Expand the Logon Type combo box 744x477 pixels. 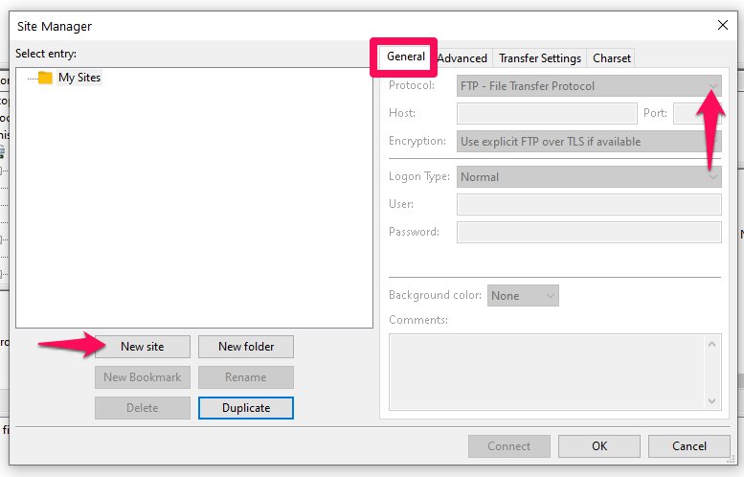(x=589, y=176)
